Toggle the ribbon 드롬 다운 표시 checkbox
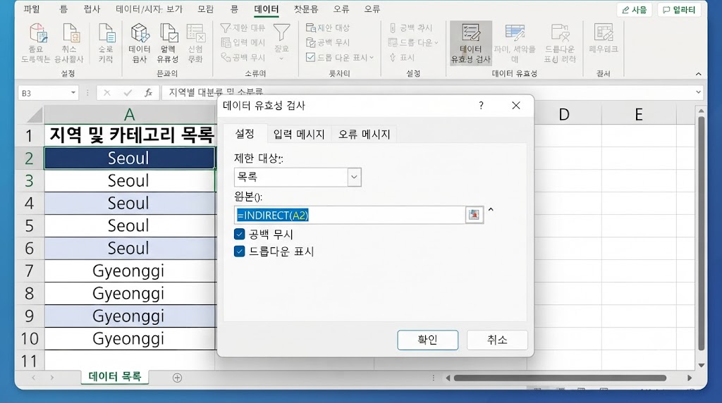This screenshot has width=722, height=403. (310, 58)
